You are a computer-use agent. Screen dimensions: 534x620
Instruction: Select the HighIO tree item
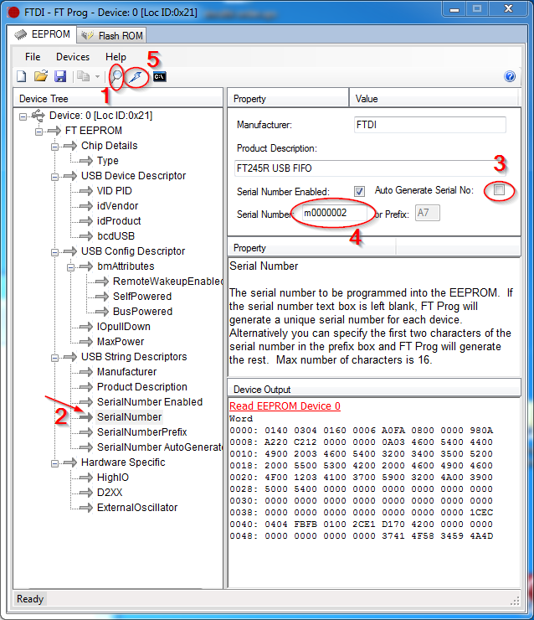[112, 478]
